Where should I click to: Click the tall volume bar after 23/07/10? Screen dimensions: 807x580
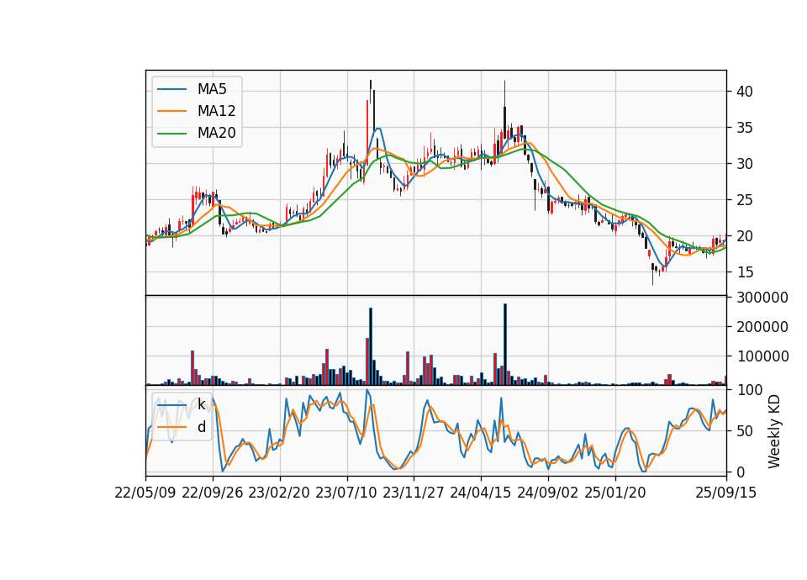click(371, 346)
